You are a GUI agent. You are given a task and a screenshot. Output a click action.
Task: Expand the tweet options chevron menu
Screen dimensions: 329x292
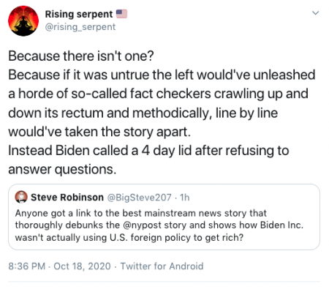coord(316,13)
